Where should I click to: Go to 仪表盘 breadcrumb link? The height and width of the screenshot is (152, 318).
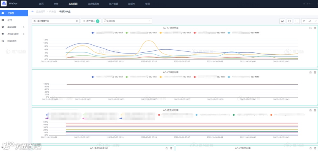point(52,11)
